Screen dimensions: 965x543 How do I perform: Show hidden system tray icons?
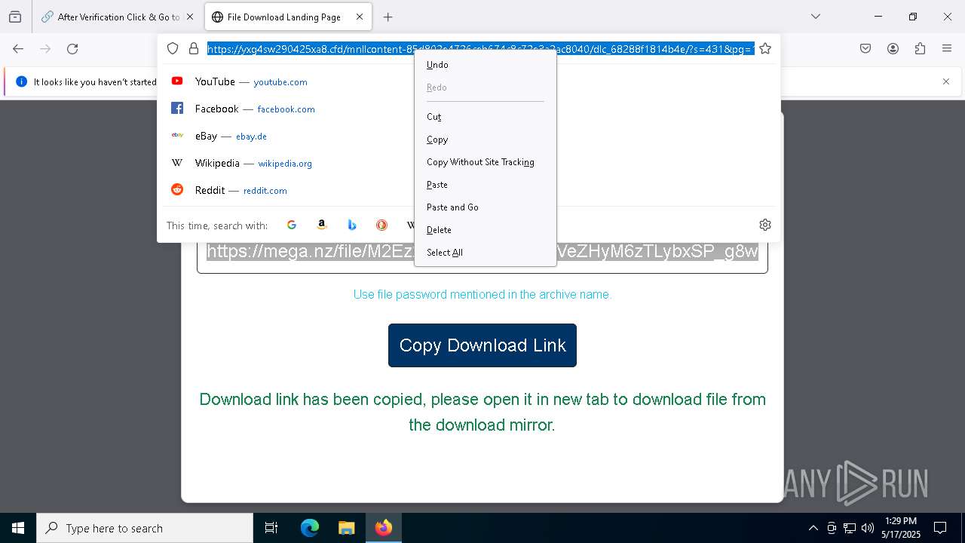[x=813, y=528]
